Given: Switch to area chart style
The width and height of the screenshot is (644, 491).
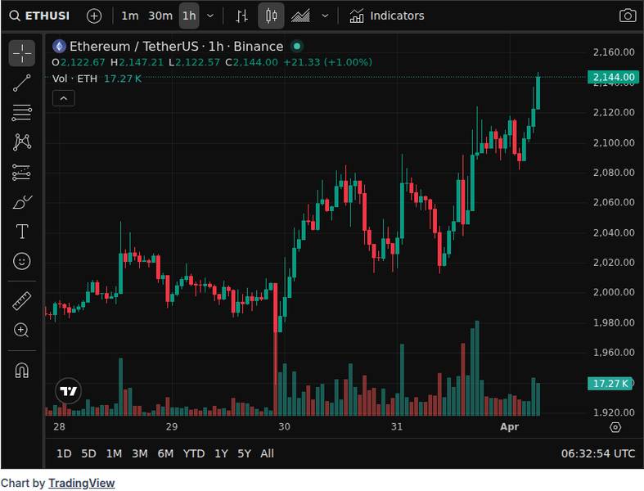Looking at the screenshot, I should coord(300,16).
